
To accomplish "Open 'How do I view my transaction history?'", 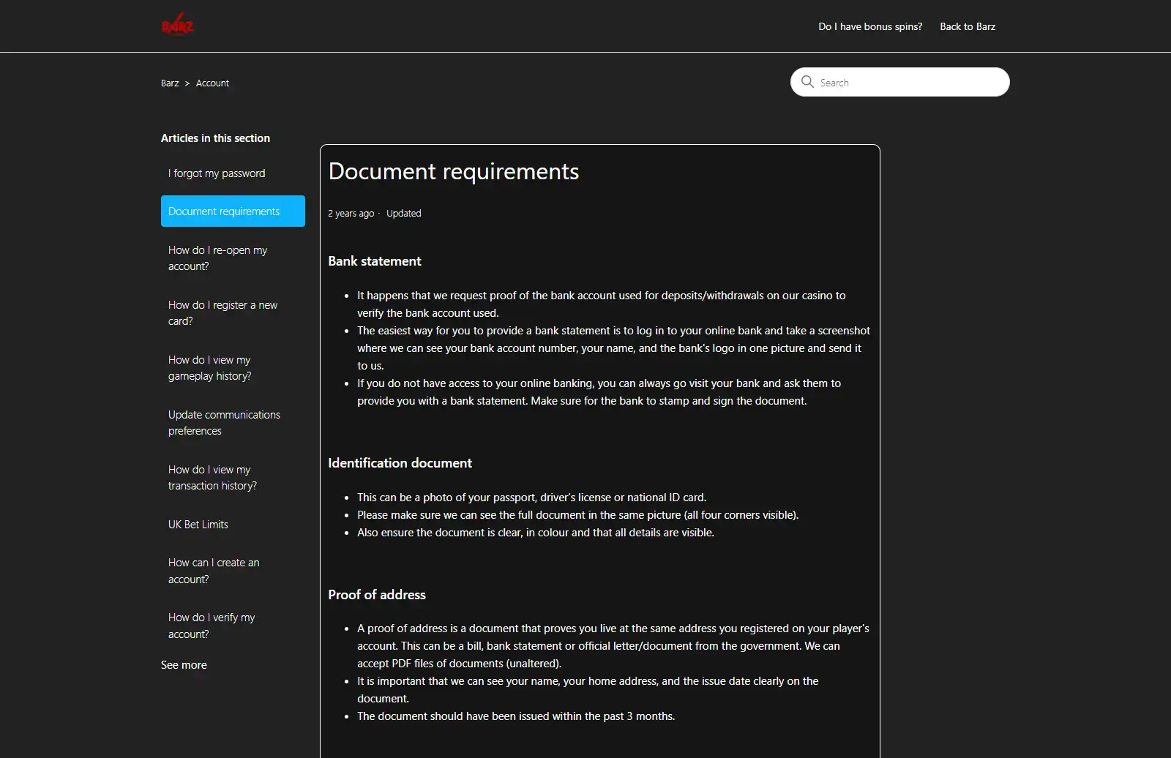I will pyautogui.click(x=233, y=478).
